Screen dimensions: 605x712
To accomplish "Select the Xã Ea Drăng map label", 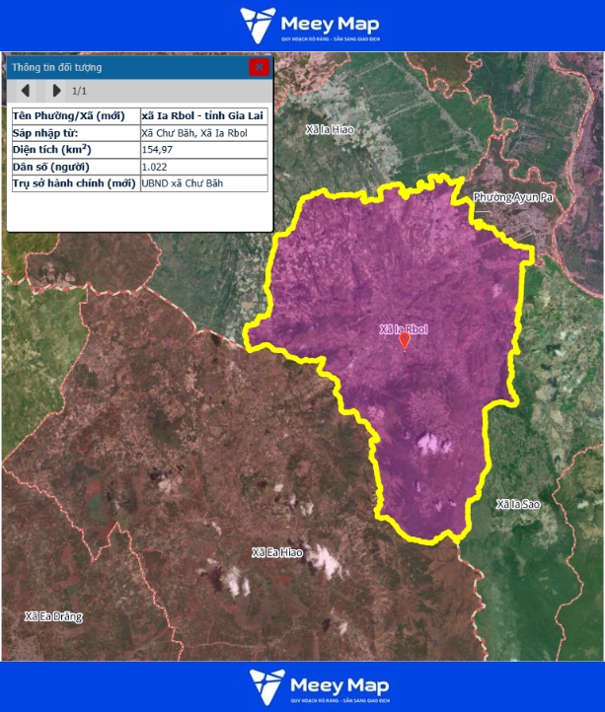I will (x=53, y=616).
